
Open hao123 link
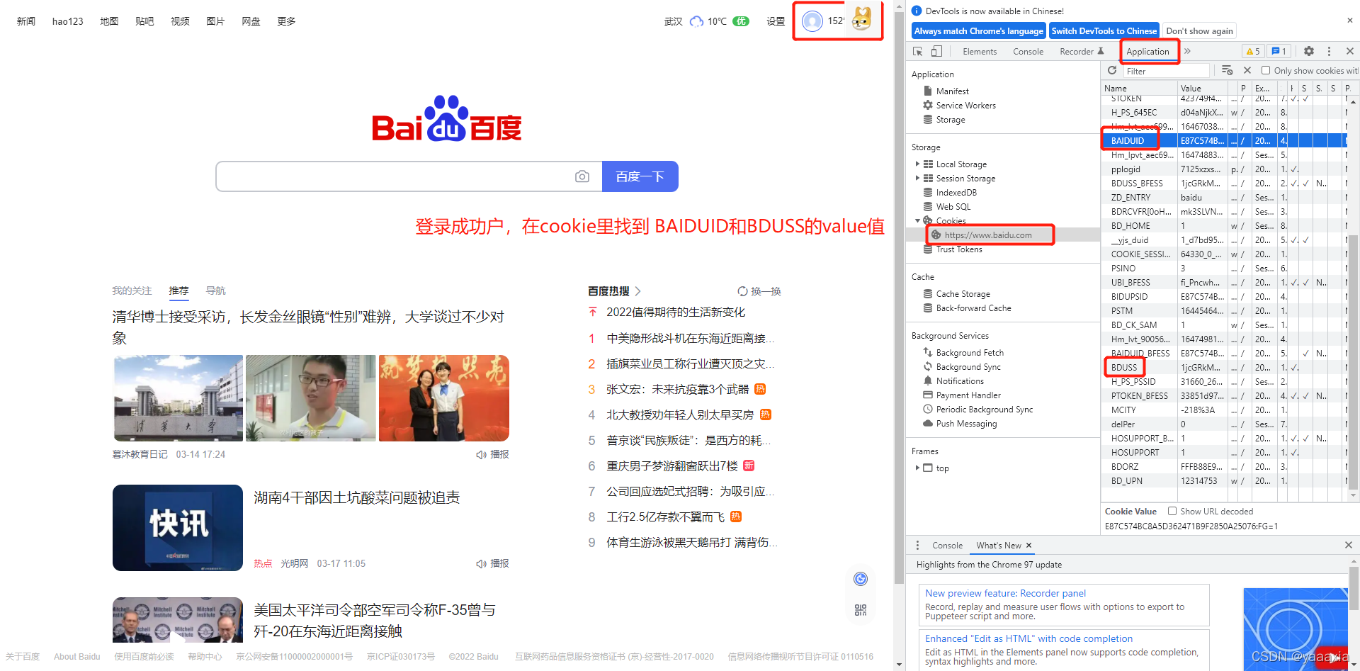coord(67,21)
